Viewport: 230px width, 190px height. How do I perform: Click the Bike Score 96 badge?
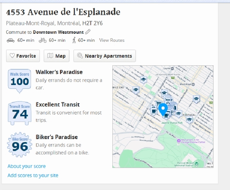click(x=20, y=145)
